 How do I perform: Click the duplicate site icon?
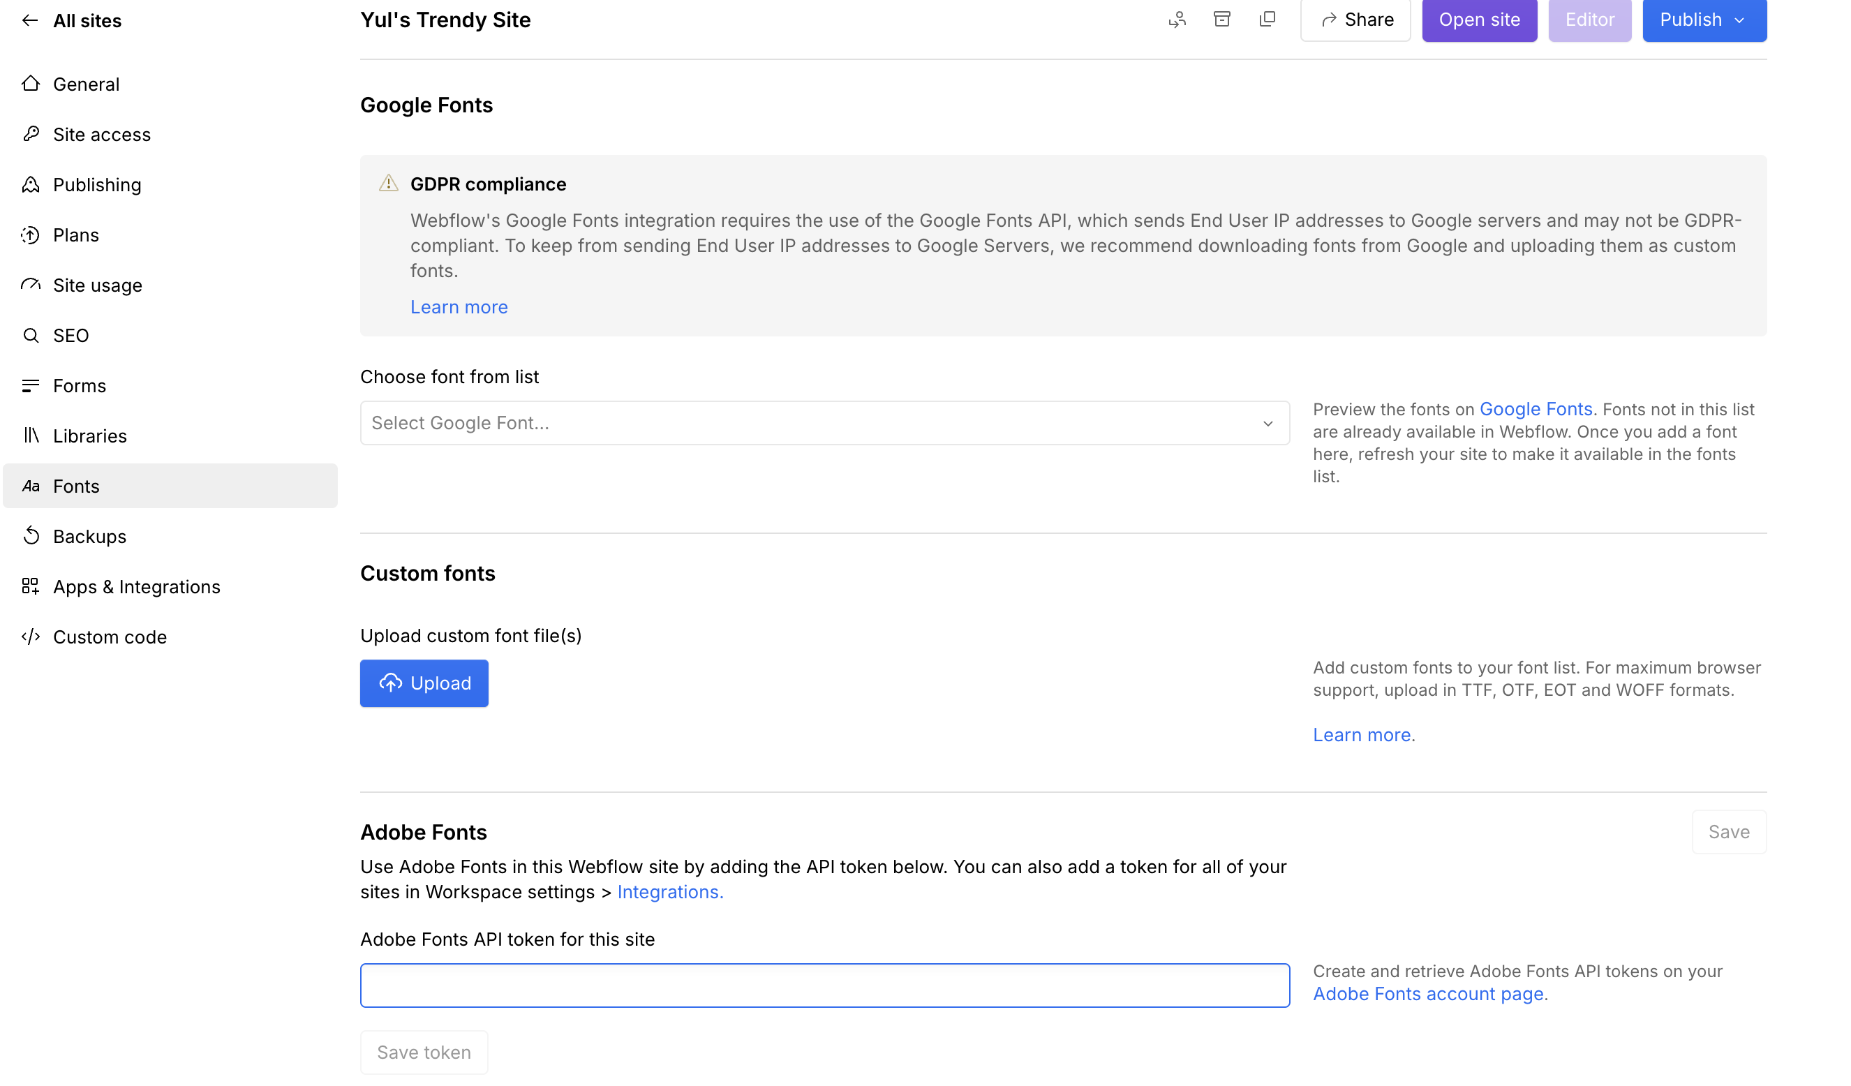tap(1267, 20)
